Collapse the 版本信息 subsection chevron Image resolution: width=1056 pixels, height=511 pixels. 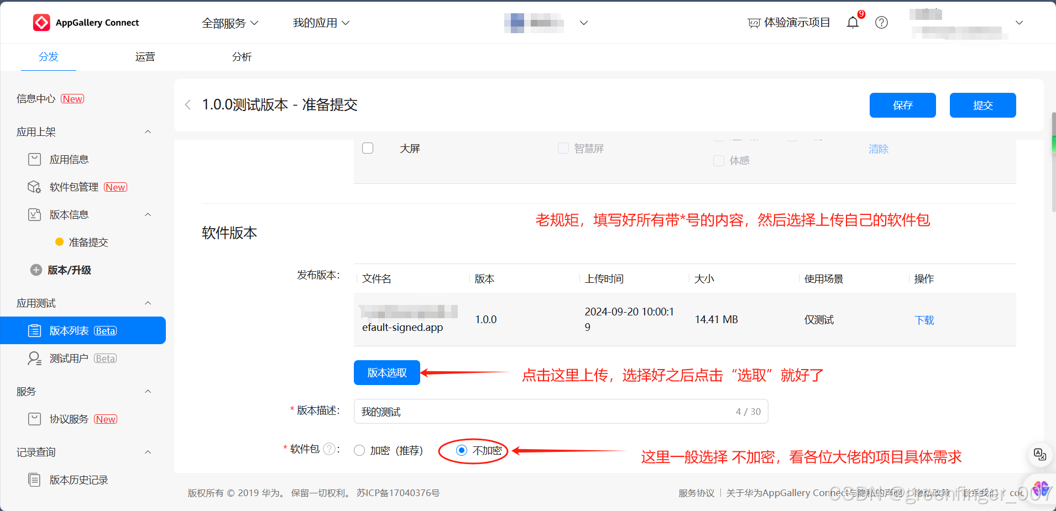pyautogui.click(x=148, y=215)
